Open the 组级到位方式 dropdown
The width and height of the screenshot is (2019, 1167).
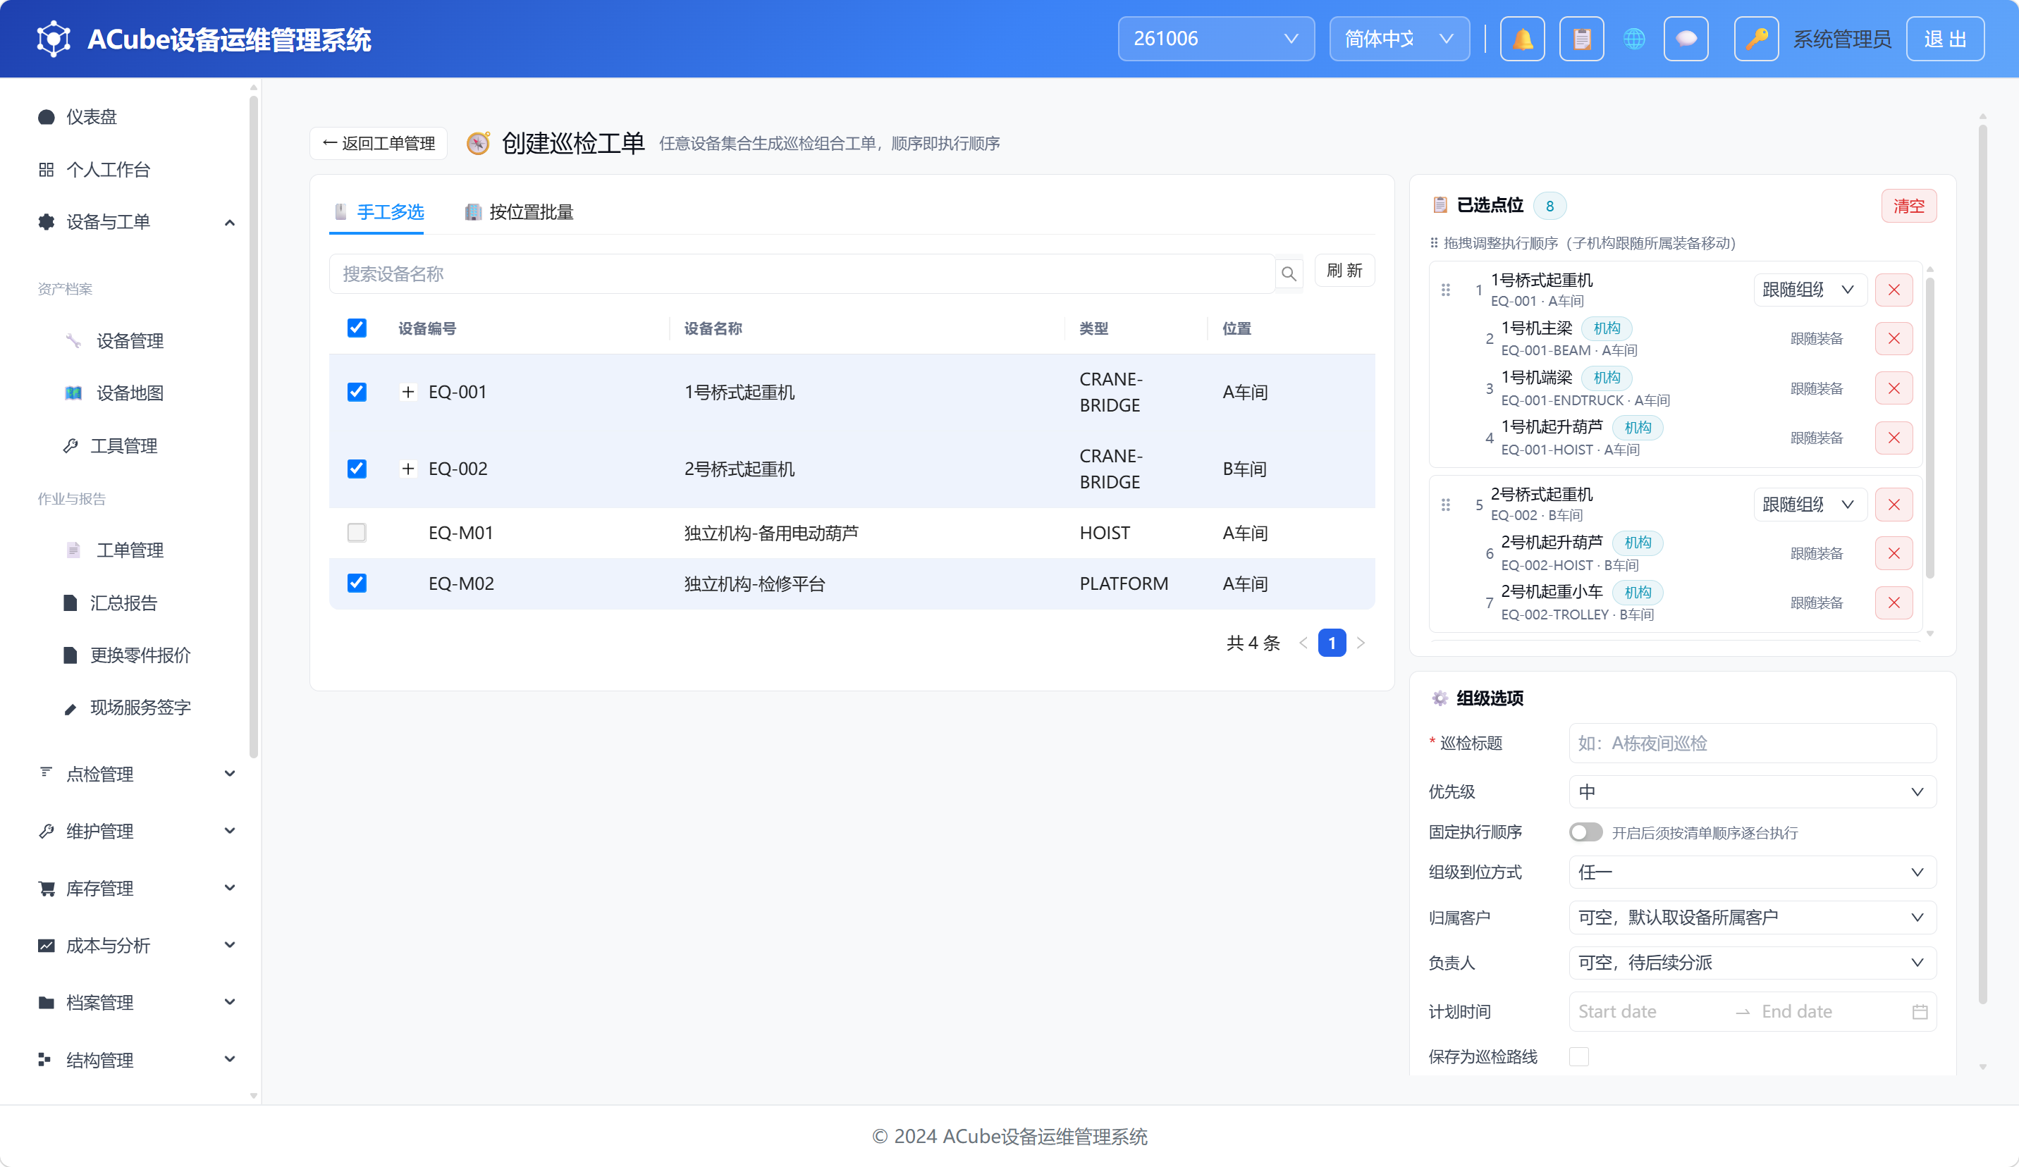[x=1753, y=872]
